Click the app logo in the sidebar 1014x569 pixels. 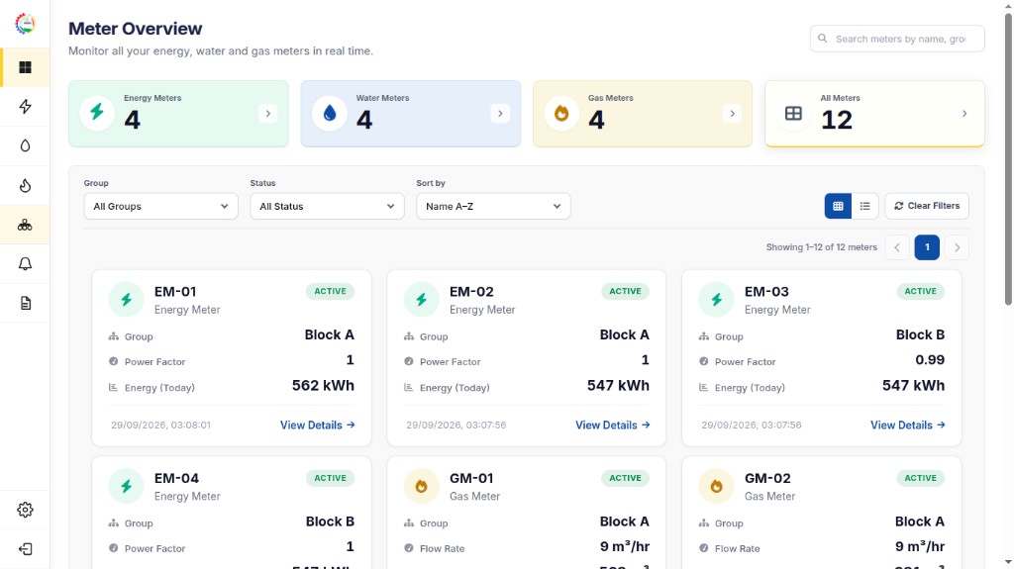(x=25, y=24)
